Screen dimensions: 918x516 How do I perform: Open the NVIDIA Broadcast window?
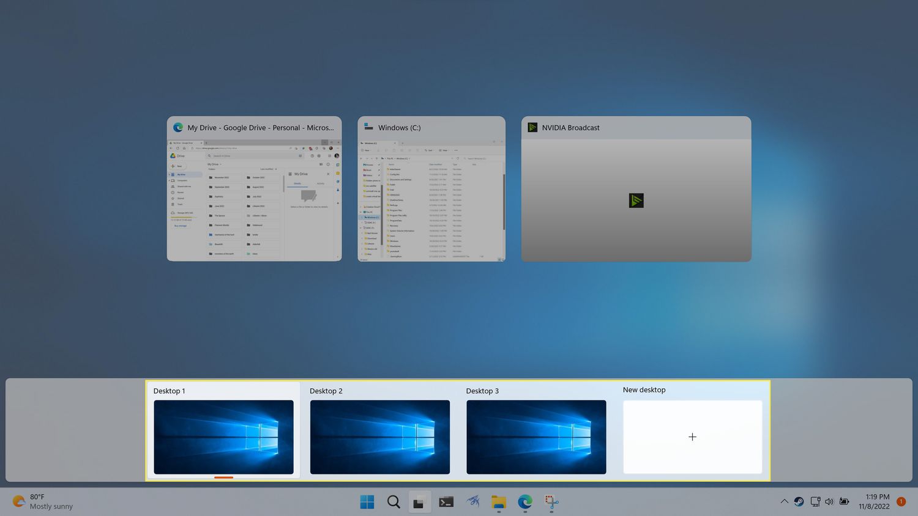coord(636,200)
